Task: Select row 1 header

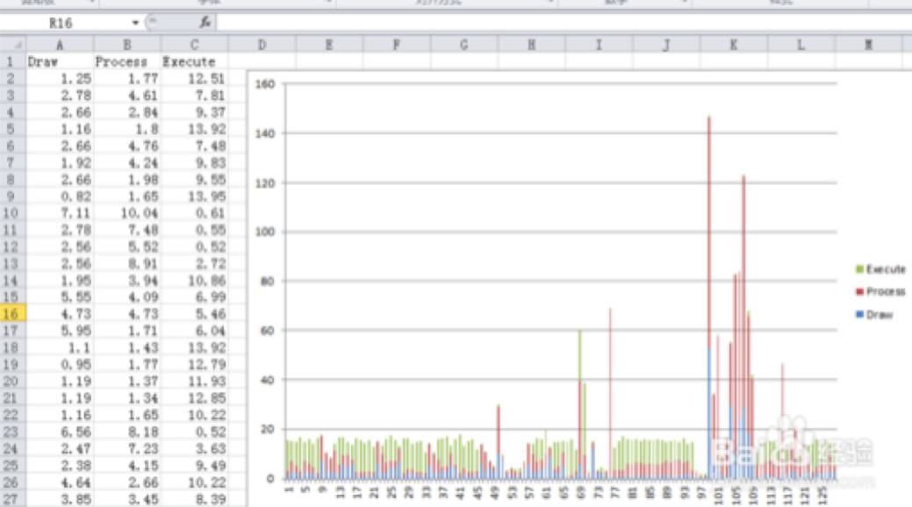Action: coord(13,61)
